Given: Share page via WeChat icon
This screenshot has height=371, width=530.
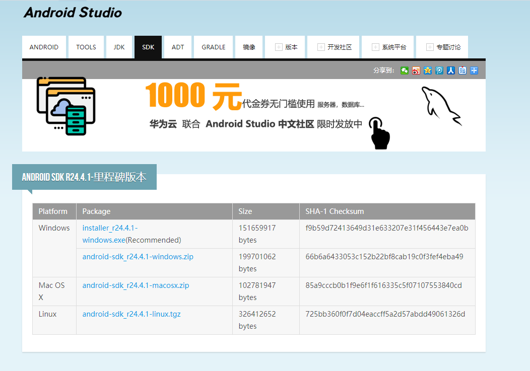Looking at the screenshot, I should point(404,70).
